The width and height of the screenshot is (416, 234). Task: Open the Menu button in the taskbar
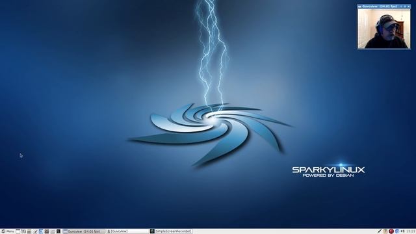point(7,231)
